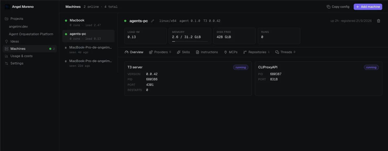Click the Load 1M value 0.13
Viewport: 388px width, 151px height.
coord(132,37)
